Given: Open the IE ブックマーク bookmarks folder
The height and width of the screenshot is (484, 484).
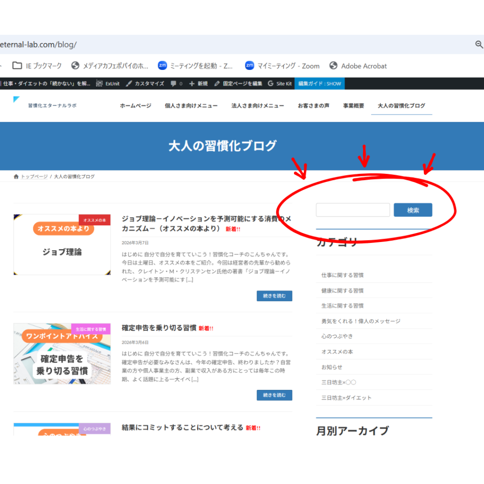Looking at the screenshot, I should 37,66.
